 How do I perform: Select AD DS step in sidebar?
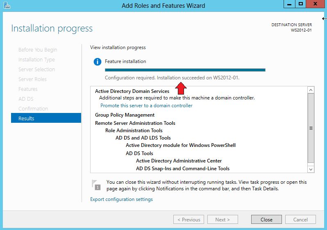pyautogui.click(x=26, y=99)
